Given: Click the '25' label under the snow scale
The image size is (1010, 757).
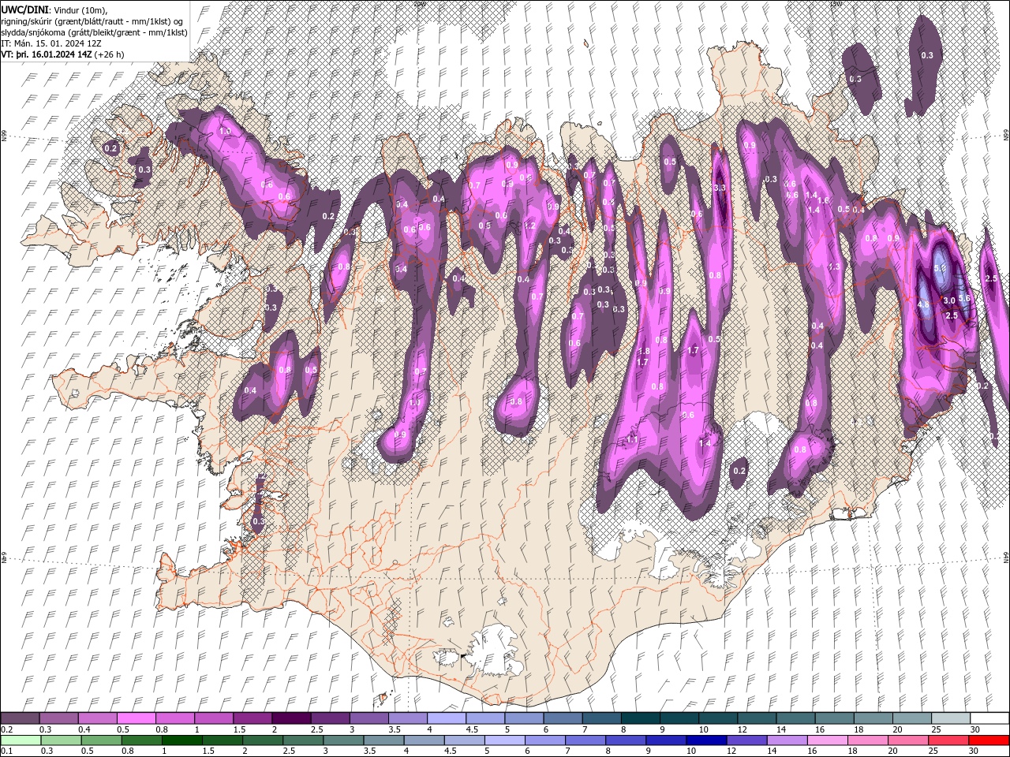Looking at the screenshot, I should pos(937,729).
